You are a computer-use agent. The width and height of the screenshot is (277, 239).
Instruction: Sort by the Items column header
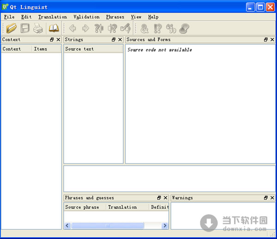pos(47,49)
